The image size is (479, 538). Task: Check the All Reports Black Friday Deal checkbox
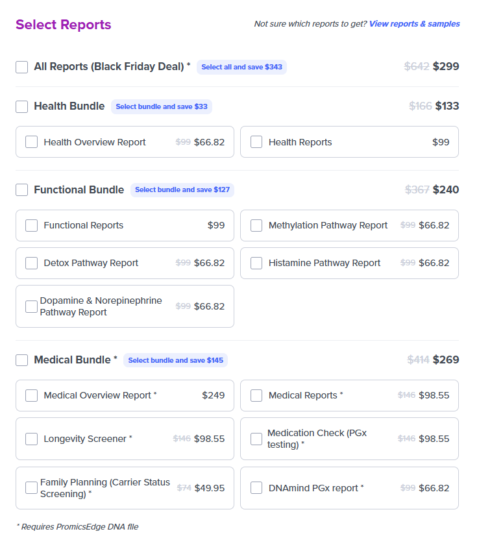coord(21,67)
